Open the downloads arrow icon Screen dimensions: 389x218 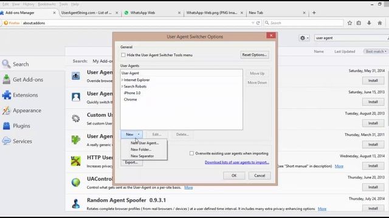(x=369, y=23)
